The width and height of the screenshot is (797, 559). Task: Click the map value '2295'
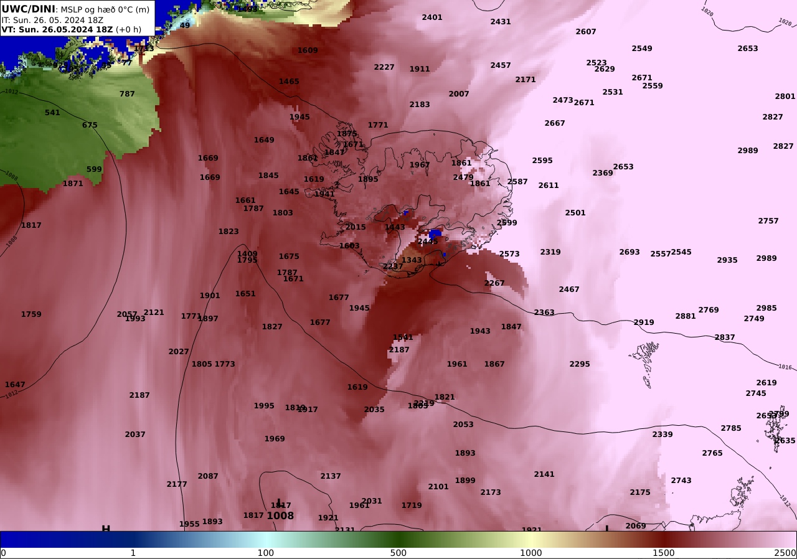(580, 364)
